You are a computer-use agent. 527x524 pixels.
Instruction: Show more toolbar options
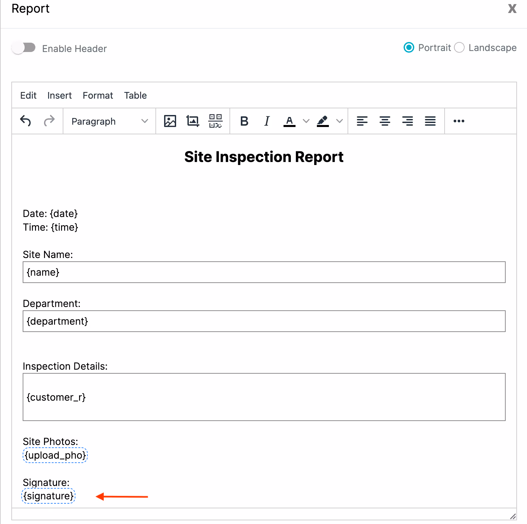tap(459, 121)
